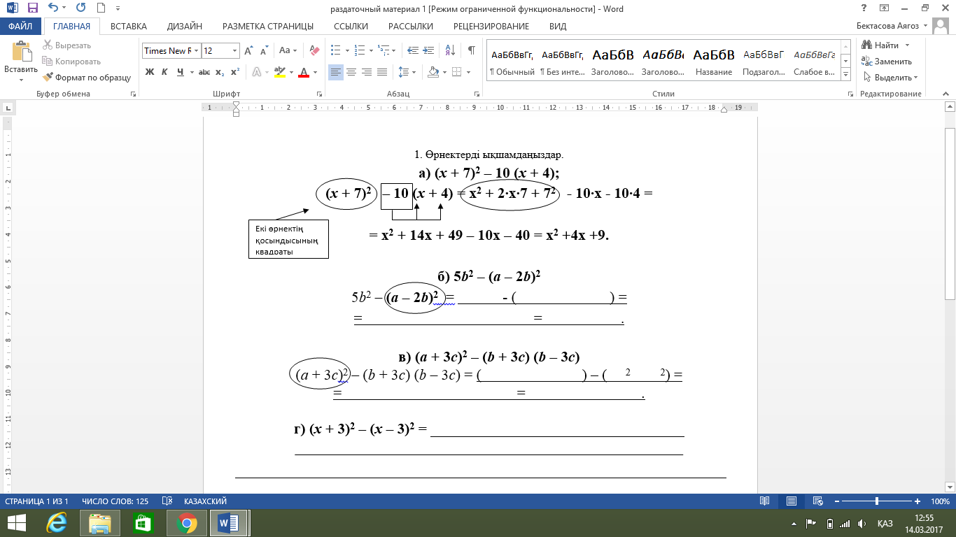Open the Read Mode view icon in status bar
Screen dimensions: 956x537
pyautogui.click(x=765, y=501)
